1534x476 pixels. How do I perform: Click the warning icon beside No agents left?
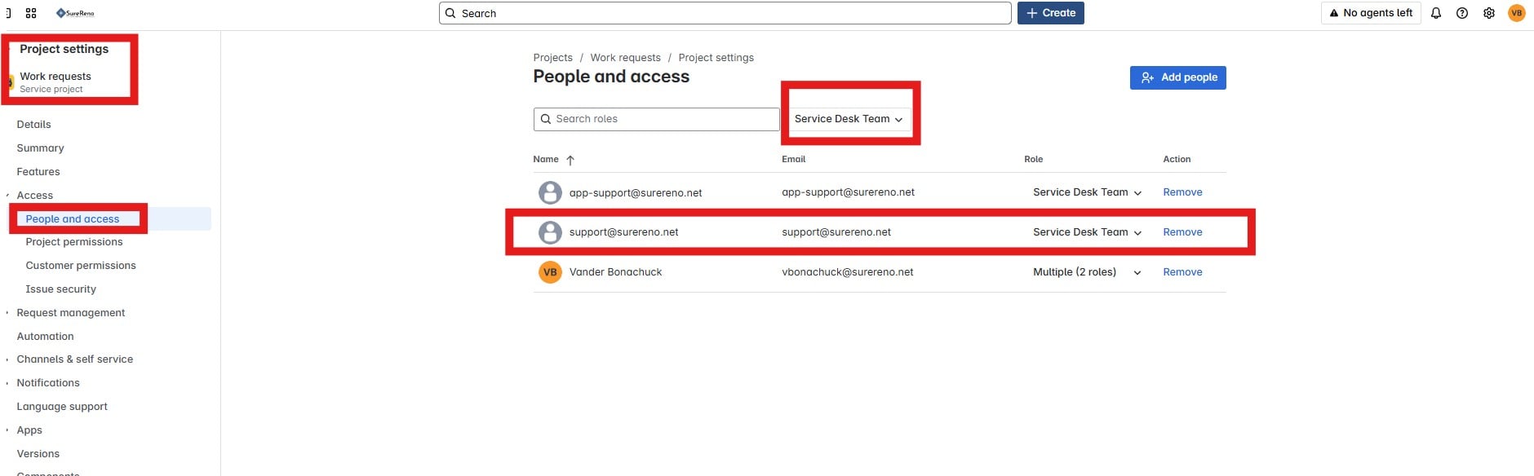pyautogui.click(x=1334, y=13)
